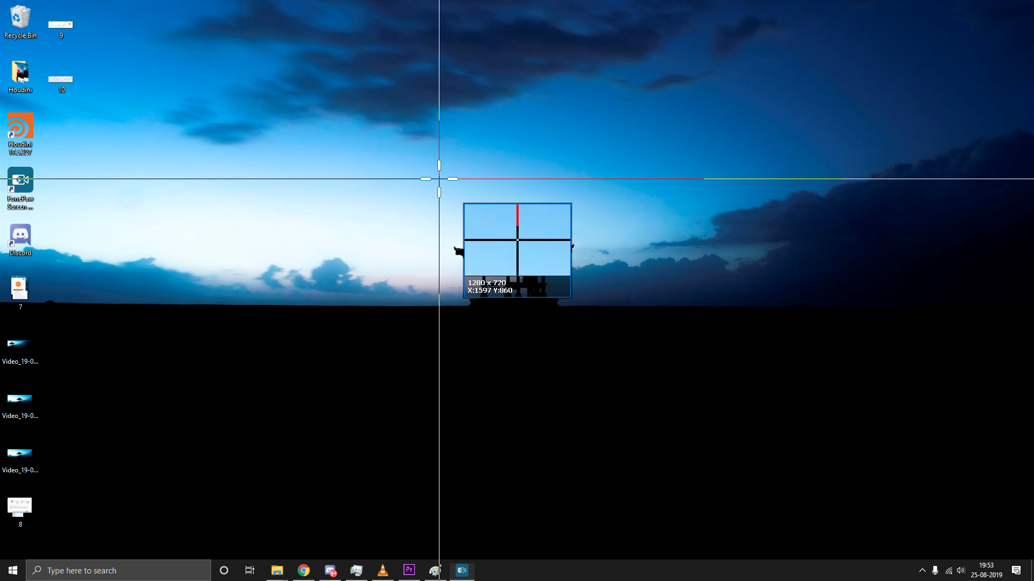This screenshot has width=1034, height=581.
Task: Open the clock and date calendar flyout
Action: tap(986, 570)
